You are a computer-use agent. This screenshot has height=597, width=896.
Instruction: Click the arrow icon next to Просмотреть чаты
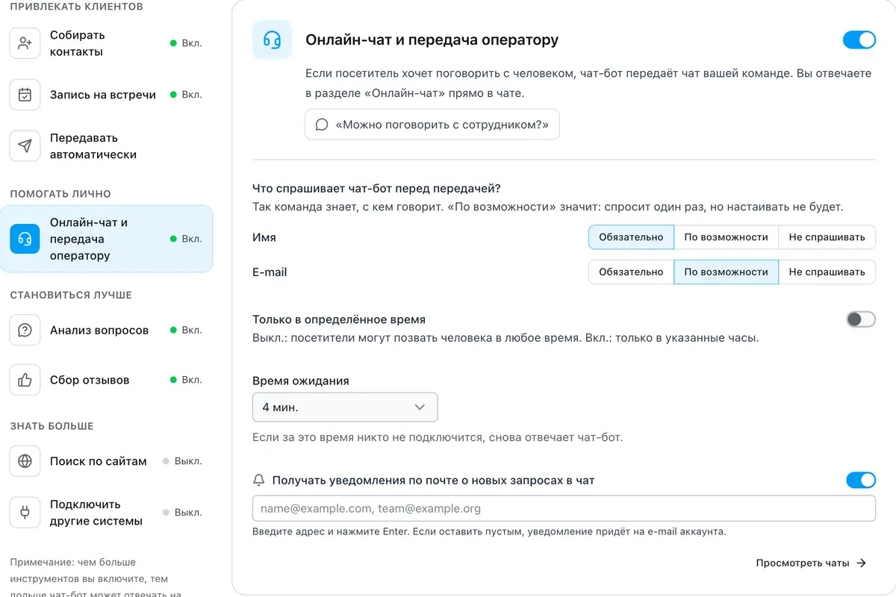pyautogui.click(x=861, y=563)
